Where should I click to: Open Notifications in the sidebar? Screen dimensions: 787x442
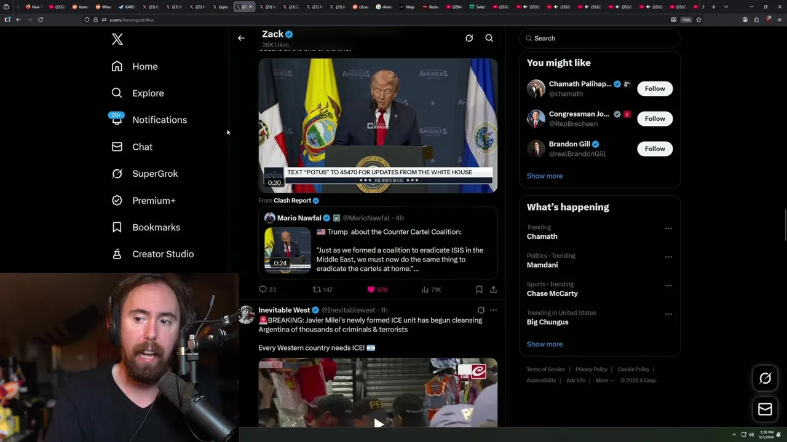(x=149, y=120)
